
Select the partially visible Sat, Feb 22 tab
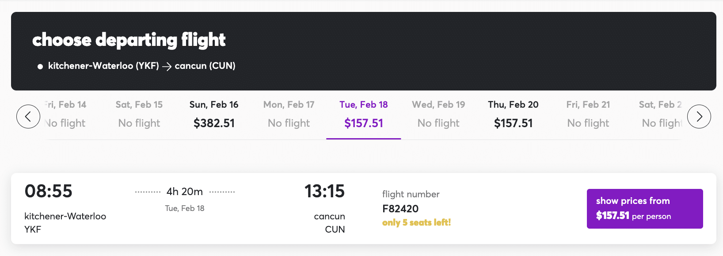[x=661, y=114]
